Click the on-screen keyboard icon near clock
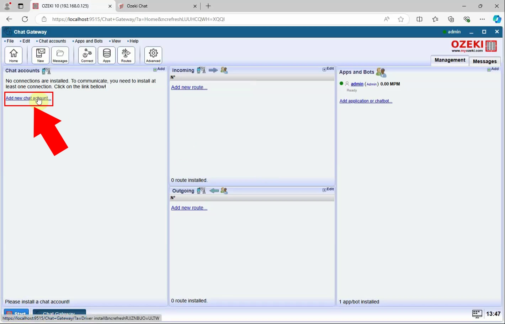 click(477, 314)
